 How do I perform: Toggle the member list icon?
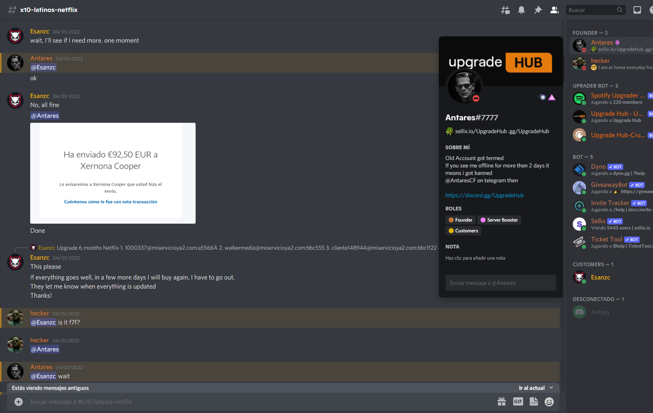(x=555, y=10)
